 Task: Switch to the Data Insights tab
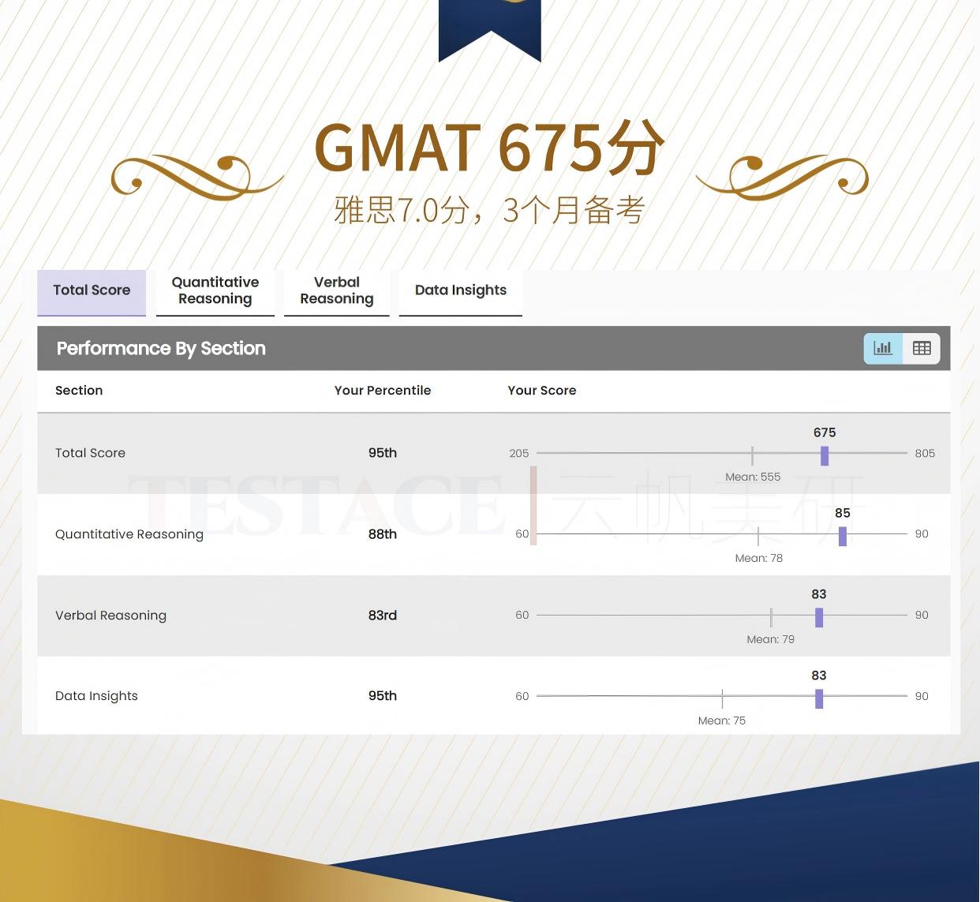pos(460,290)
